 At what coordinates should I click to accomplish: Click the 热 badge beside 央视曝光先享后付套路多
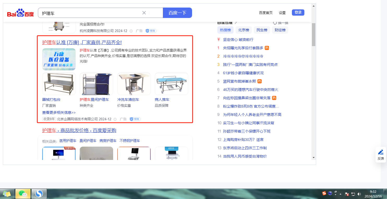pos(267,48)
